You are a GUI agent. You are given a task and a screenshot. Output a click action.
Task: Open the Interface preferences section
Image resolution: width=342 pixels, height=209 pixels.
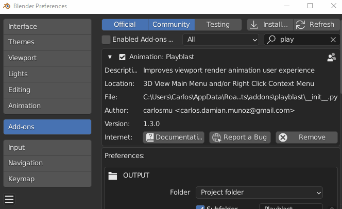47,26
